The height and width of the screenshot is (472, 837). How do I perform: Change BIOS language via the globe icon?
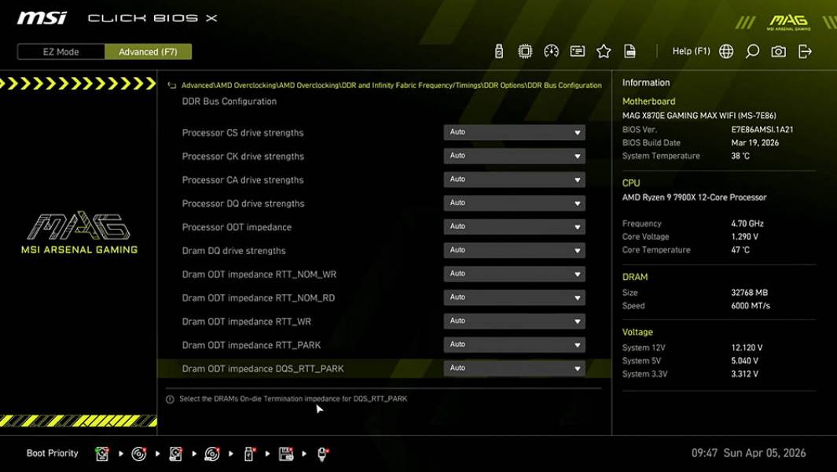click(x=726, y=50)
